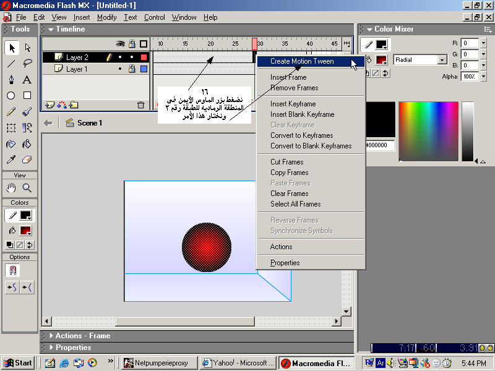Screen dimensions: 495x371
Task: Open the G value slider dropdown
Action: pos(484,54)
